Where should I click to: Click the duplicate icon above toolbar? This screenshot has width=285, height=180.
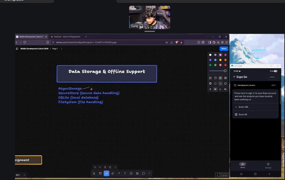pos(110,167)
